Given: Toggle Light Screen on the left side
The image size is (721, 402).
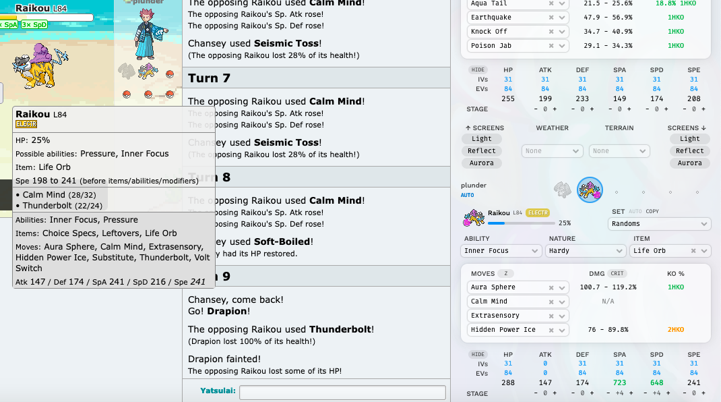Looking at the screenshot, I should pyautogui.click(x=481, y=139).
